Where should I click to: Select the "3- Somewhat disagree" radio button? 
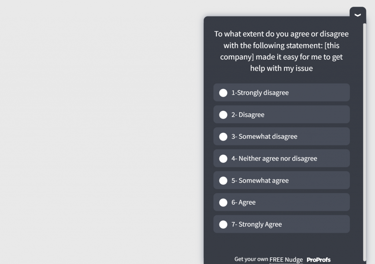[223, 137]
